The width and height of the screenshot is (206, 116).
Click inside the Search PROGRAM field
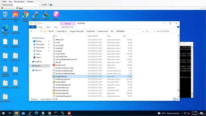click(x=164, y=31)
